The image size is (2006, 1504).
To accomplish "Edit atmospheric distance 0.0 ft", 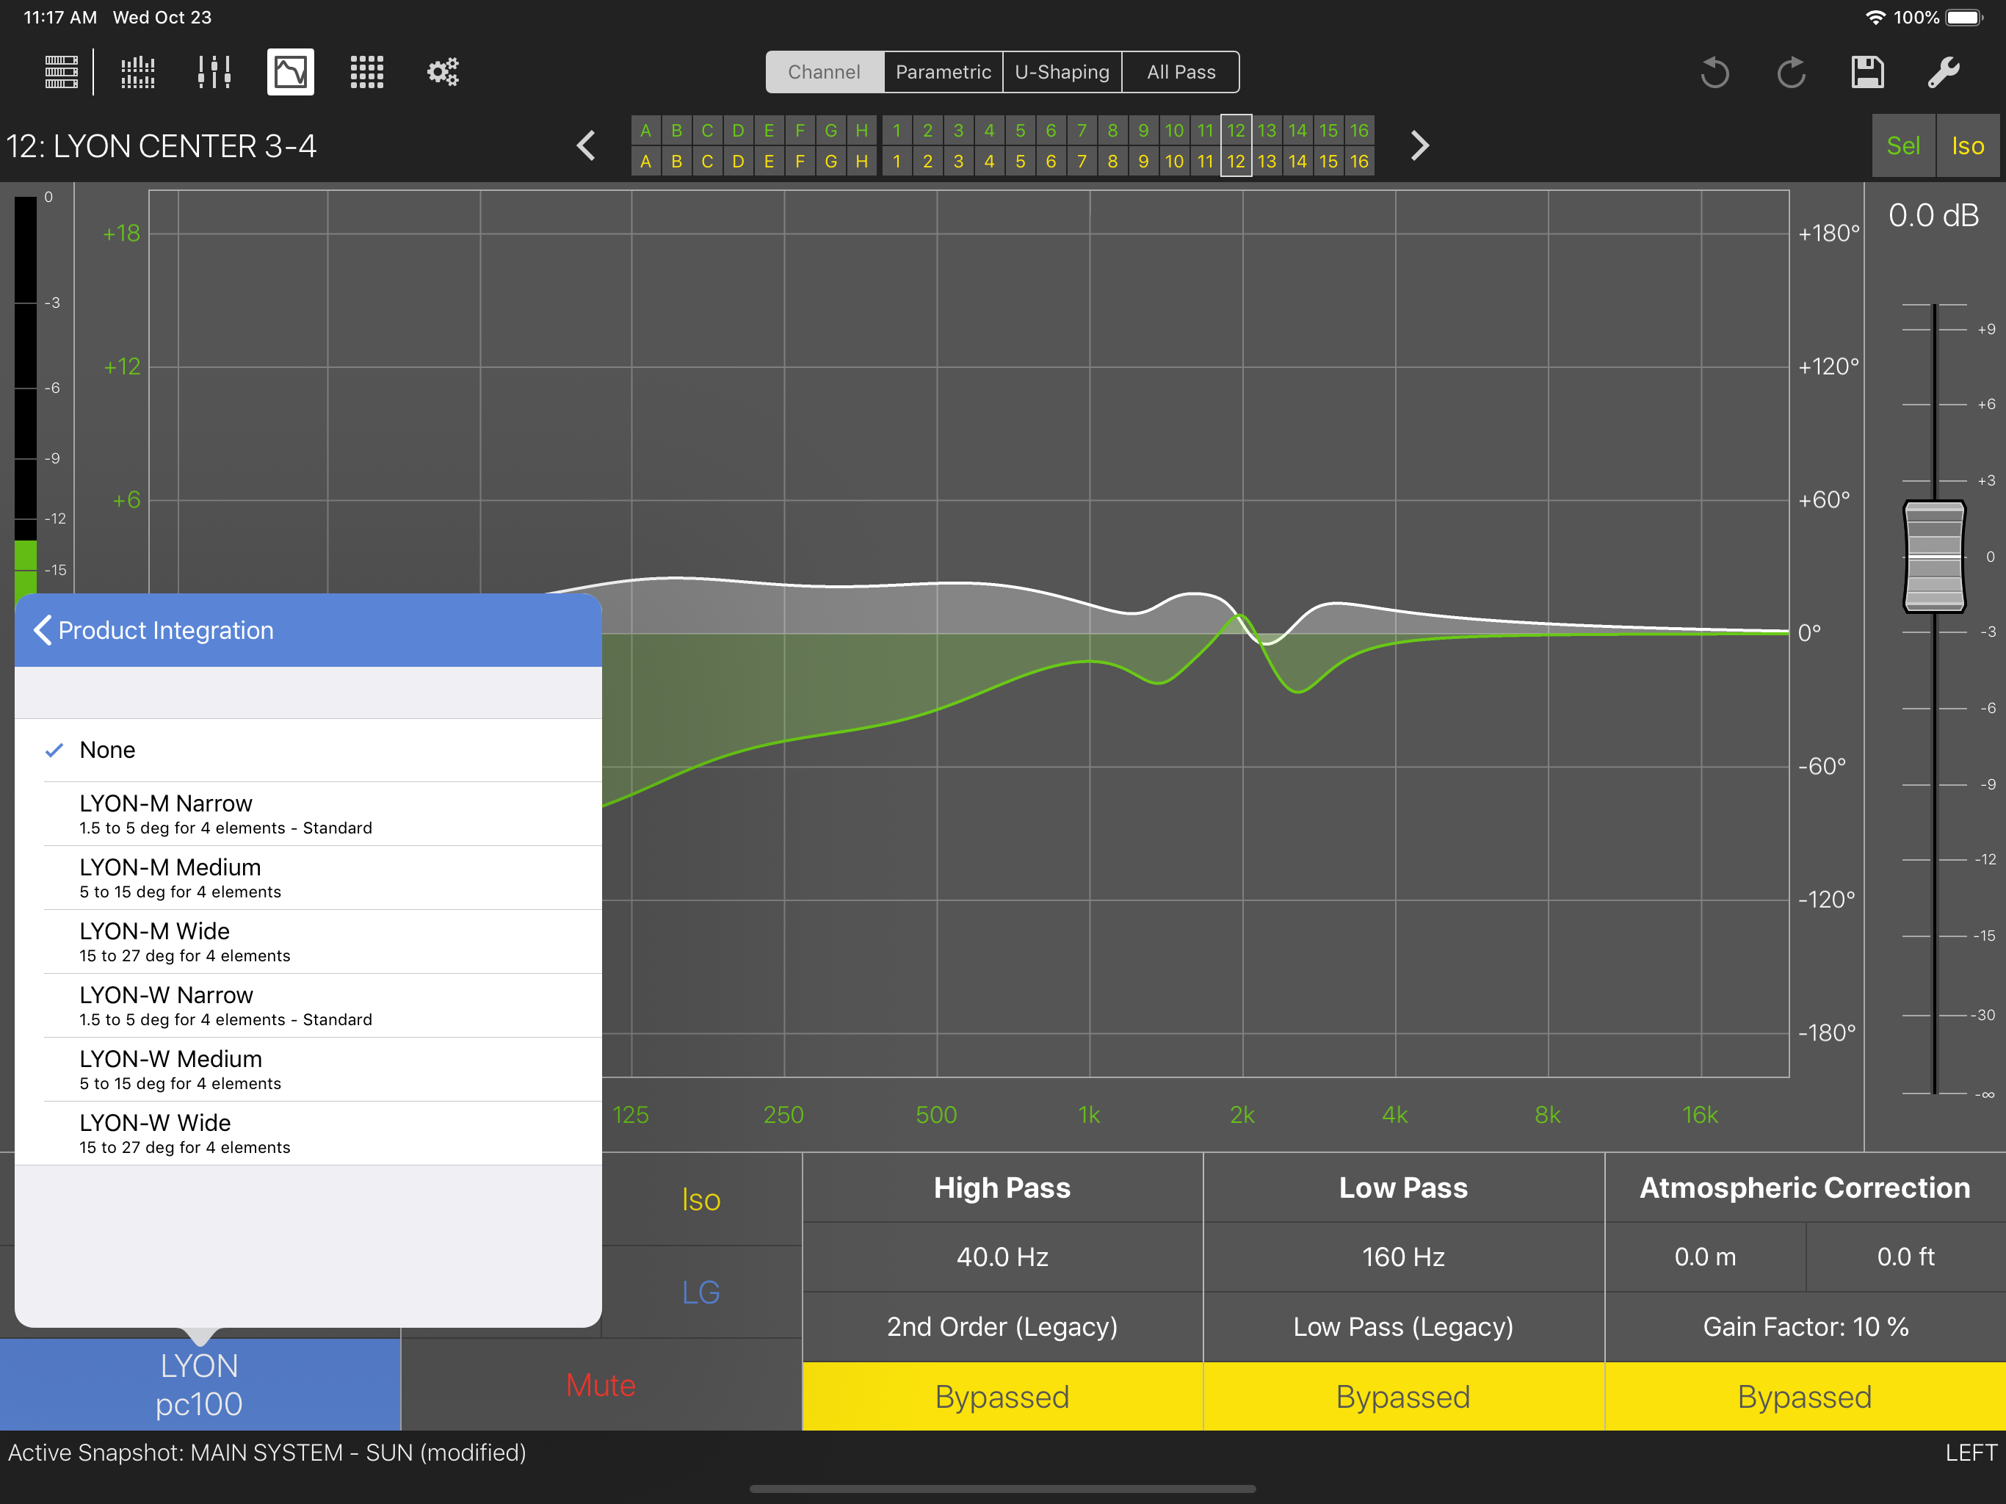I will click(x=1905, y=1257).
